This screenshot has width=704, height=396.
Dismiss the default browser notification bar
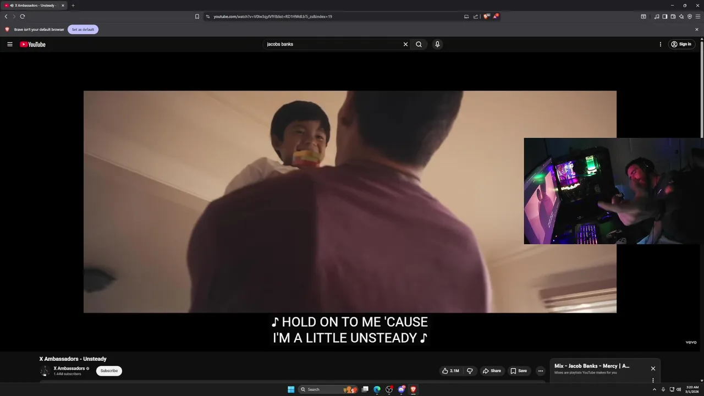click(697, 30)
